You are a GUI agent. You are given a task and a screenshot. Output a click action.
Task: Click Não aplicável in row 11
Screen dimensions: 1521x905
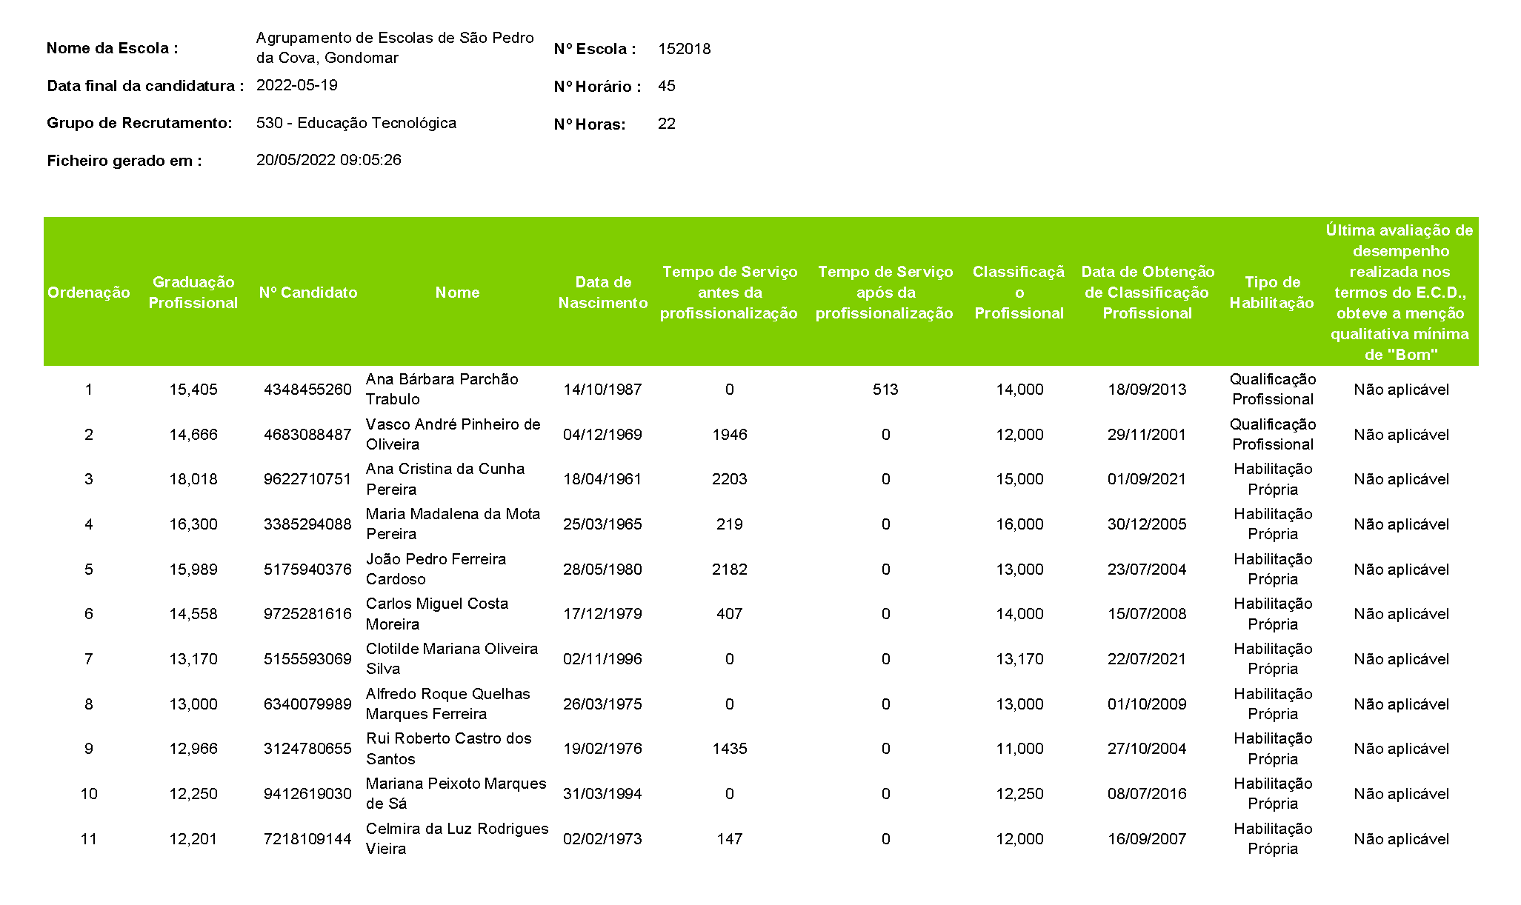point(1400,839)
